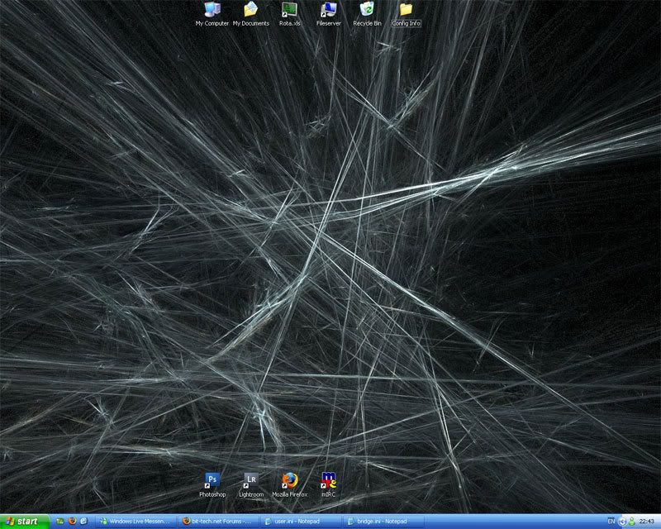Viewport: 661px width, 529px height.
Task: Expand hidden system tray icons arrow
Action: (x=621, y=522)
